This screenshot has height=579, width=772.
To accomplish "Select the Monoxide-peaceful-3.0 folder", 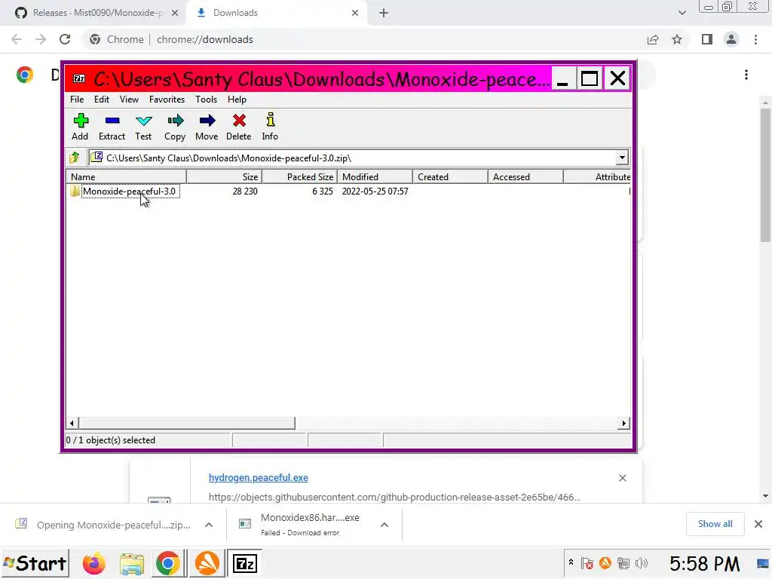I will tap(129, 191).
